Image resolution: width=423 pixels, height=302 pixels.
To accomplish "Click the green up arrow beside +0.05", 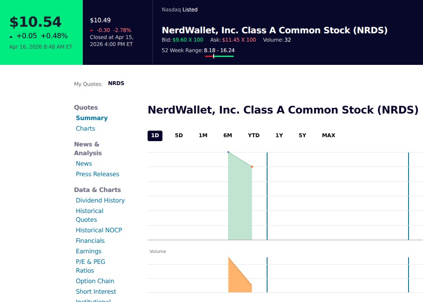I will [11, 37].
